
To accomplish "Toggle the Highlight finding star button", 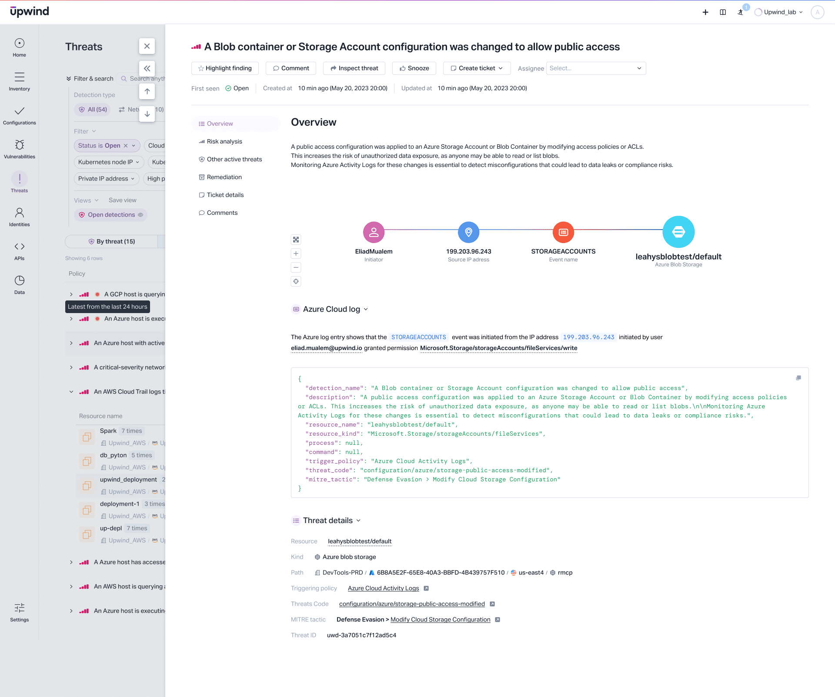I will click(x=225, y=68).
